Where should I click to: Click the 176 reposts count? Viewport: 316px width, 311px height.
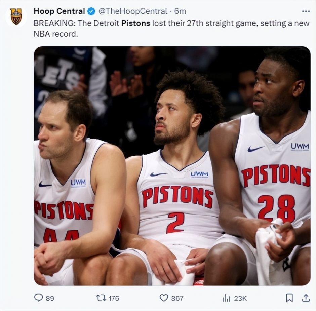tap(114, 298)
